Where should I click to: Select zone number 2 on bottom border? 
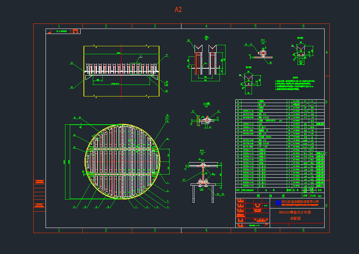click(106, 230)
